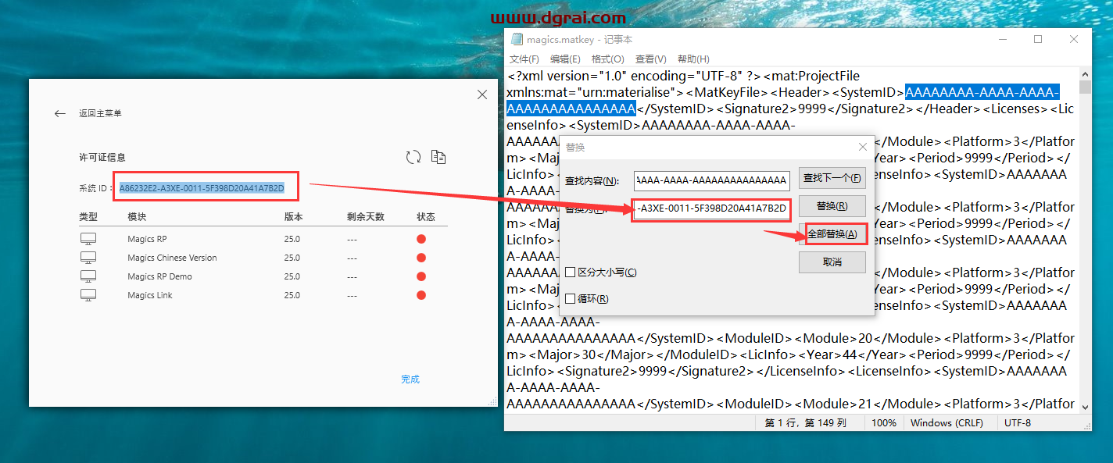Click Notepad scrollbar up arrow

click(1085, 74)
